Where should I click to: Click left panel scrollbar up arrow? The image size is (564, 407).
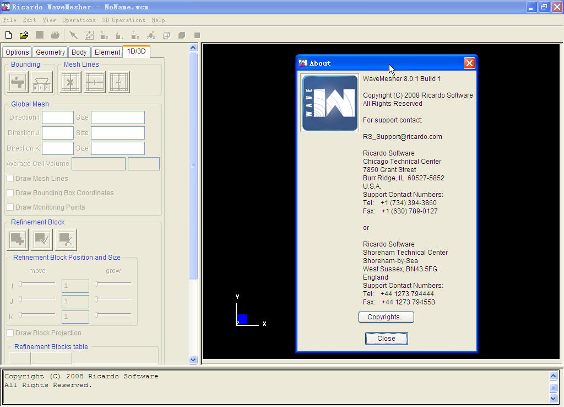click(x=193, y=47)
